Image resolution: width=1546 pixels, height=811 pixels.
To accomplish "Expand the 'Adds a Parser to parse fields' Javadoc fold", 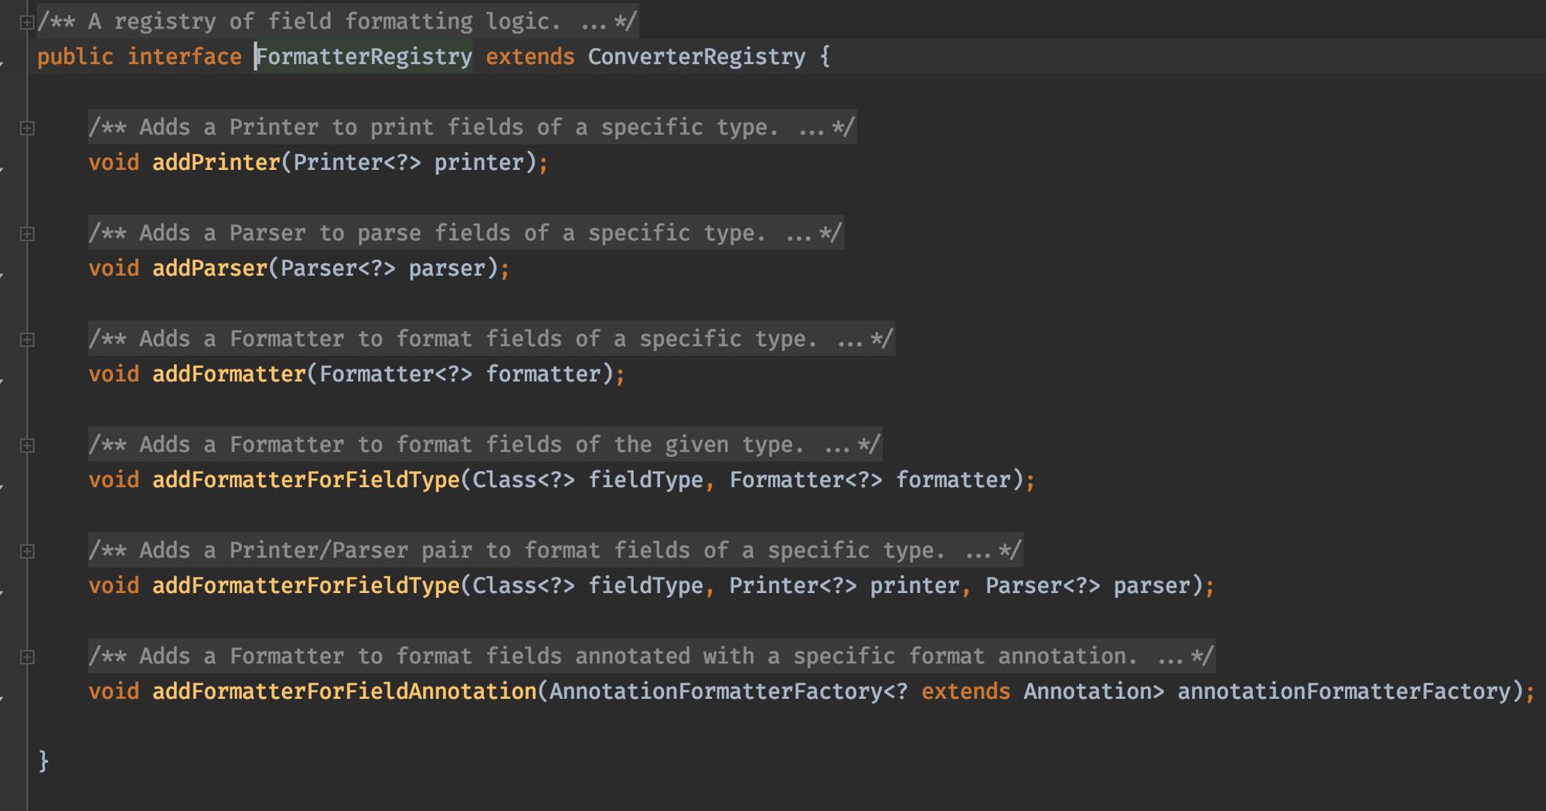I will coord(27,234).
